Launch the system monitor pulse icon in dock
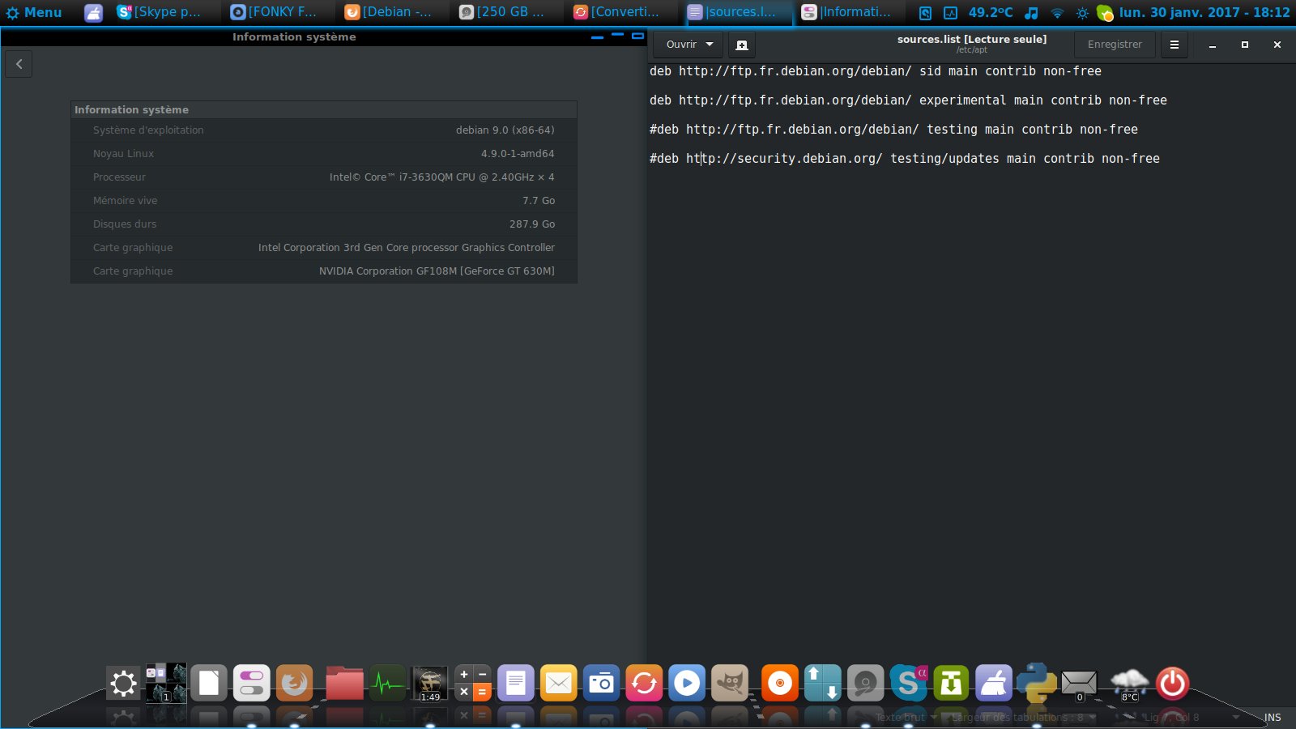Viewport: 1296px width, 729px height. pyautogui.click(x=387, y=684)
